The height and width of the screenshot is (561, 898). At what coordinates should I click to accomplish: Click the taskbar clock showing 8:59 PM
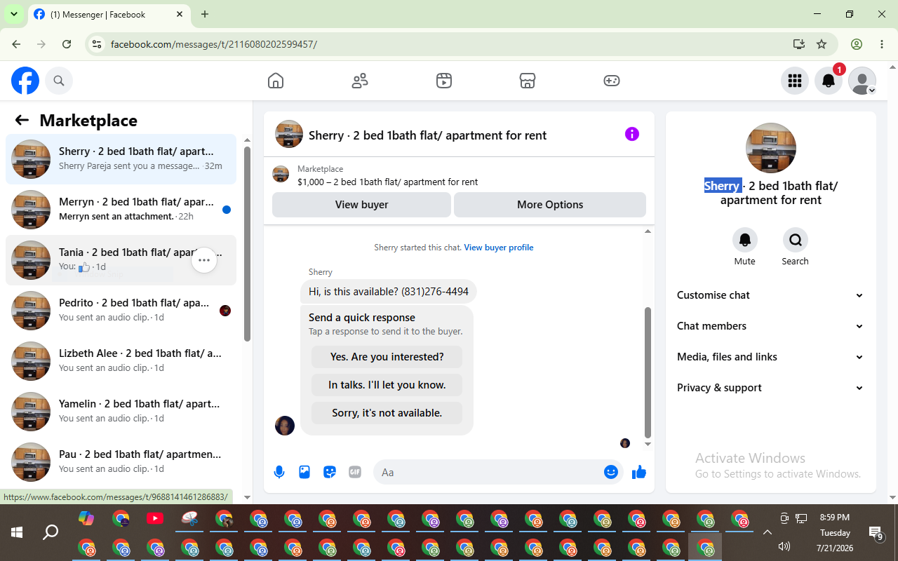[835, 518]
